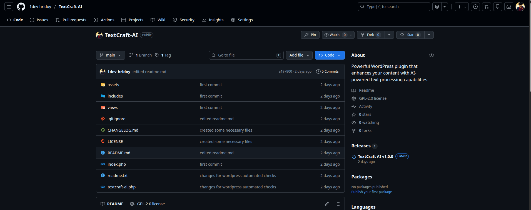Click the README.md info icon
This screenshot has height=210, width=531.
[x=103, y=153]
